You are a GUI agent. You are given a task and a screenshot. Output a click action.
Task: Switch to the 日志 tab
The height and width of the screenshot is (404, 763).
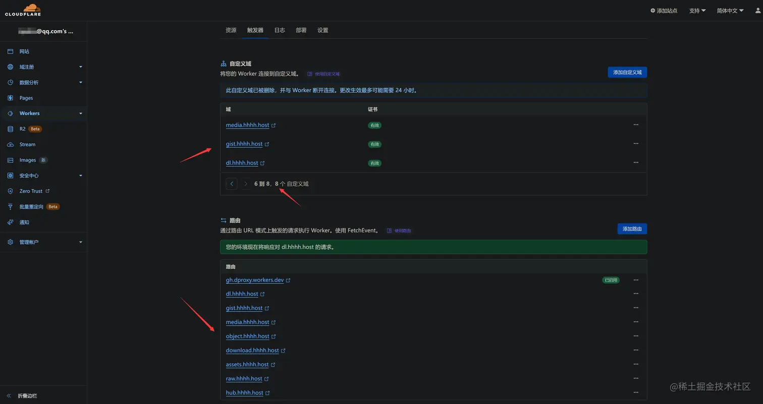click(280, 30)
